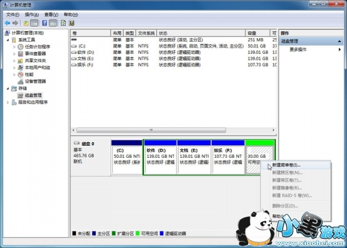The image size is (347, 248).
Task: Click the Forward arrow toolbar icon
Action: (x=15, y=23)
